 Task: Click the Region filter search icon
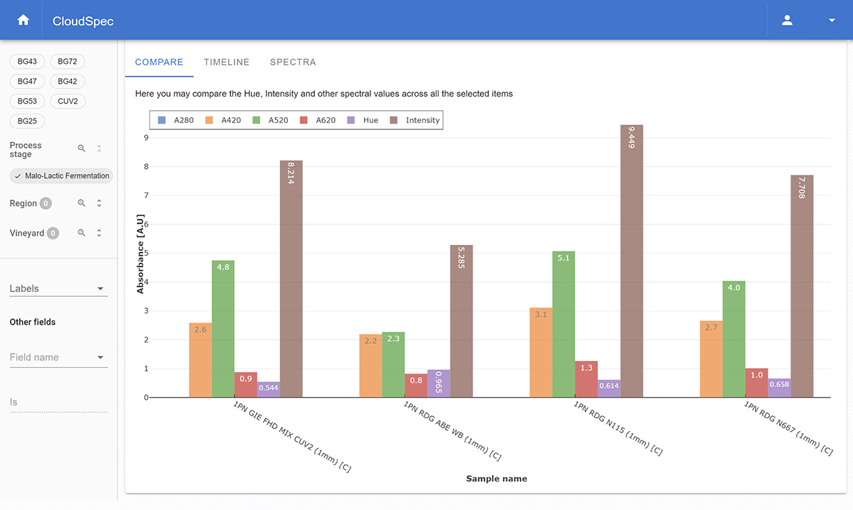82,203
